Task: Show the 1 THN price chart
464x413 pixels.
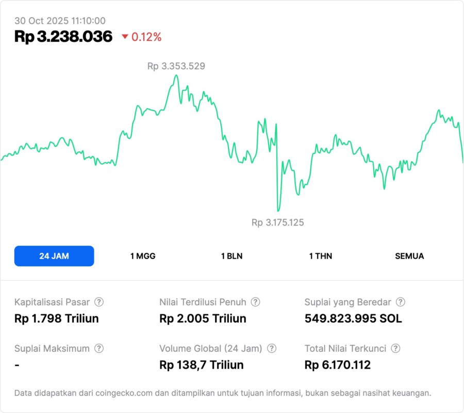Action: [x=321, y=256]
